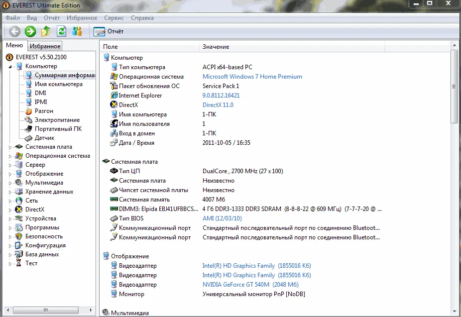Collapse the Компьютер tree node

[10, 66]
